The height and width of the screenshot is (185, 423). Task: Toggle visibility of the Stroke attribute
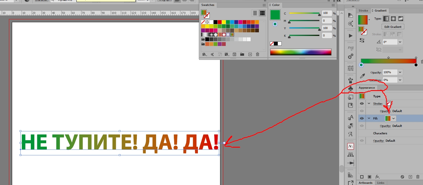click(362, 103)
